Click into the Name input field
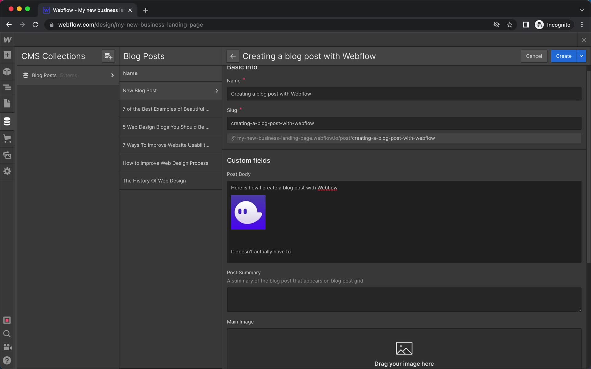591x369 pixels. coord(404,94)
